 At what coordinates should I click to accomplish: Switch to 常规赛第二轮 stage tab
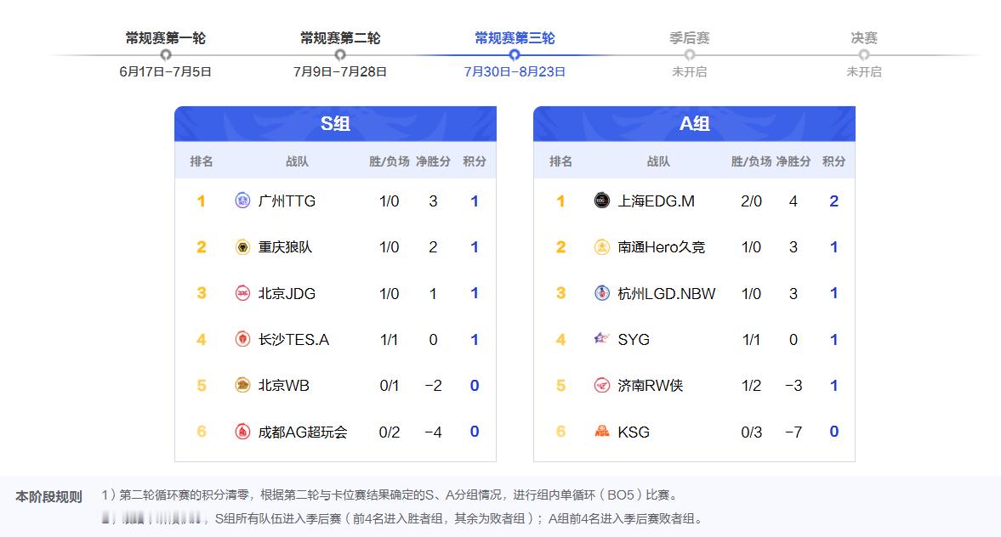click(x=340, y=38)
